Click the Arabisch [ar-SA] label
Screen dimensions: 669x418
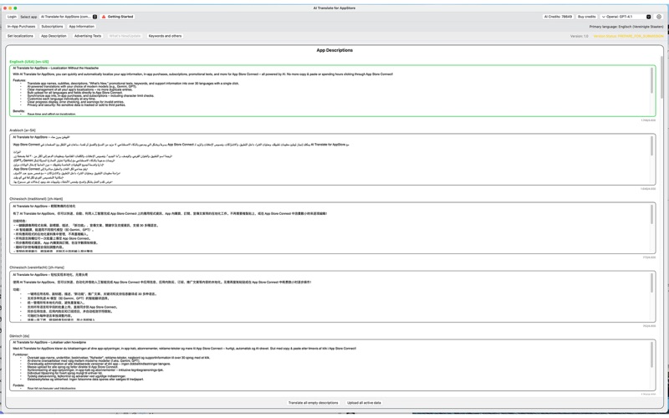click(x=23, y=130)
